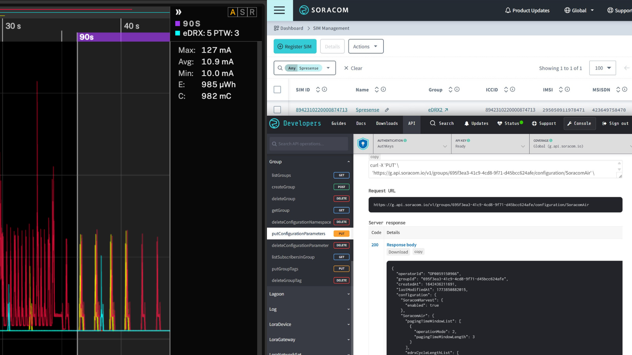
Task: Open the SORACOM hamburger menu
Action: 279,10
